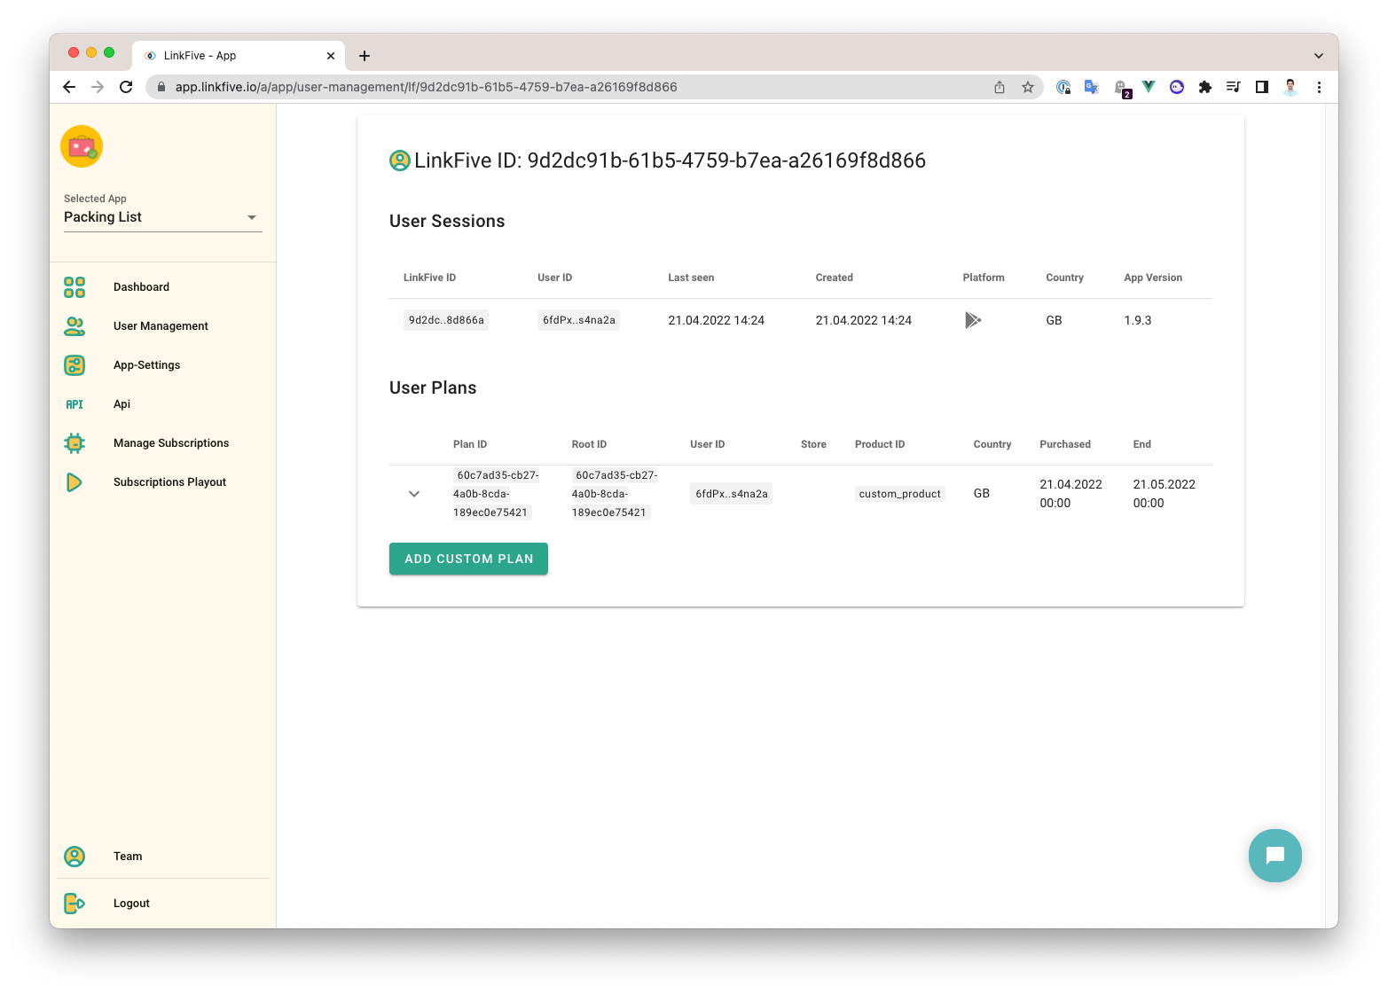Open the Chrome three-dot menu
This screenshot has width=1388, height=994.
click(1319, 87)
